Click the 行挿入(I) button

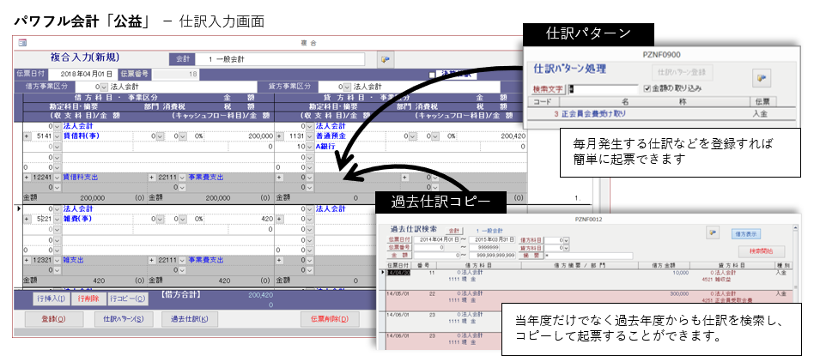coord(51,299)
